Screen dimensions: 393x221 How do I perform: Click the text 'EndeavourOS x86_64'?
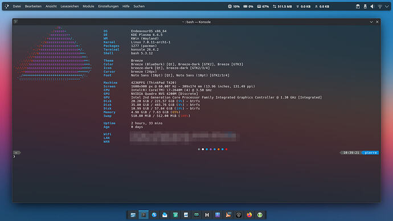point(149,31)
